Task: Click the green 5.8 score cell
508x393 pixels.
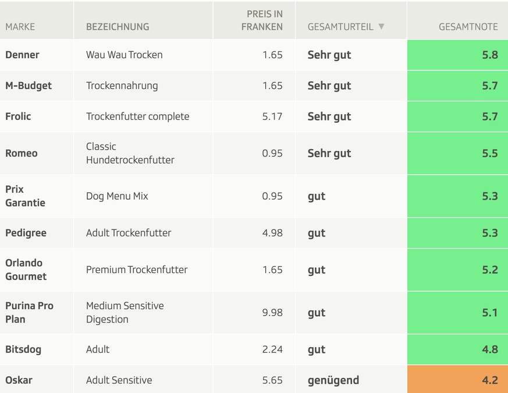Action: [x=457, y=55]
